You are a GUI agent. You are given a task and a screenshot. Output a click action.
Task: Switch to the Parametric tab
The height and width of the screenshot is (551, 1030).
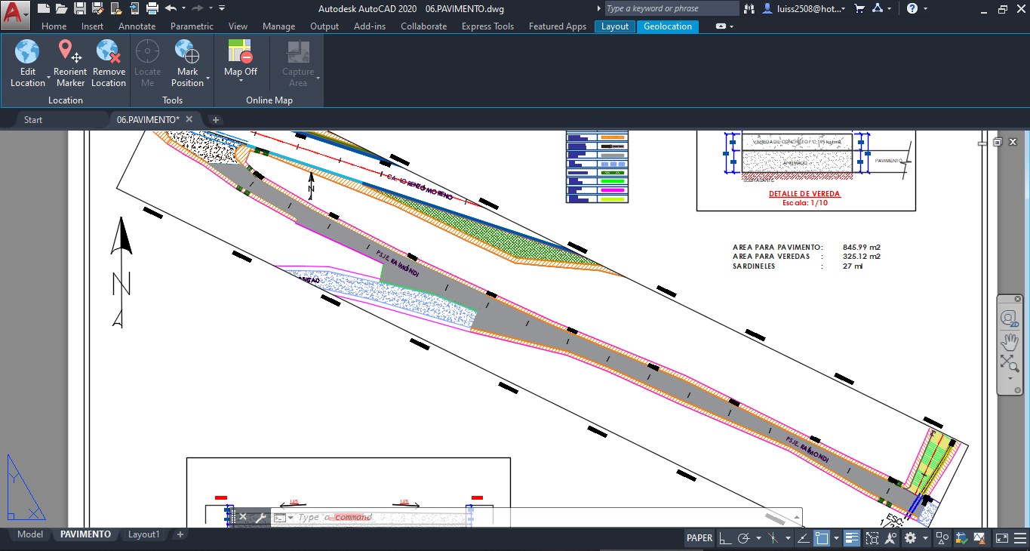(192, 26)
